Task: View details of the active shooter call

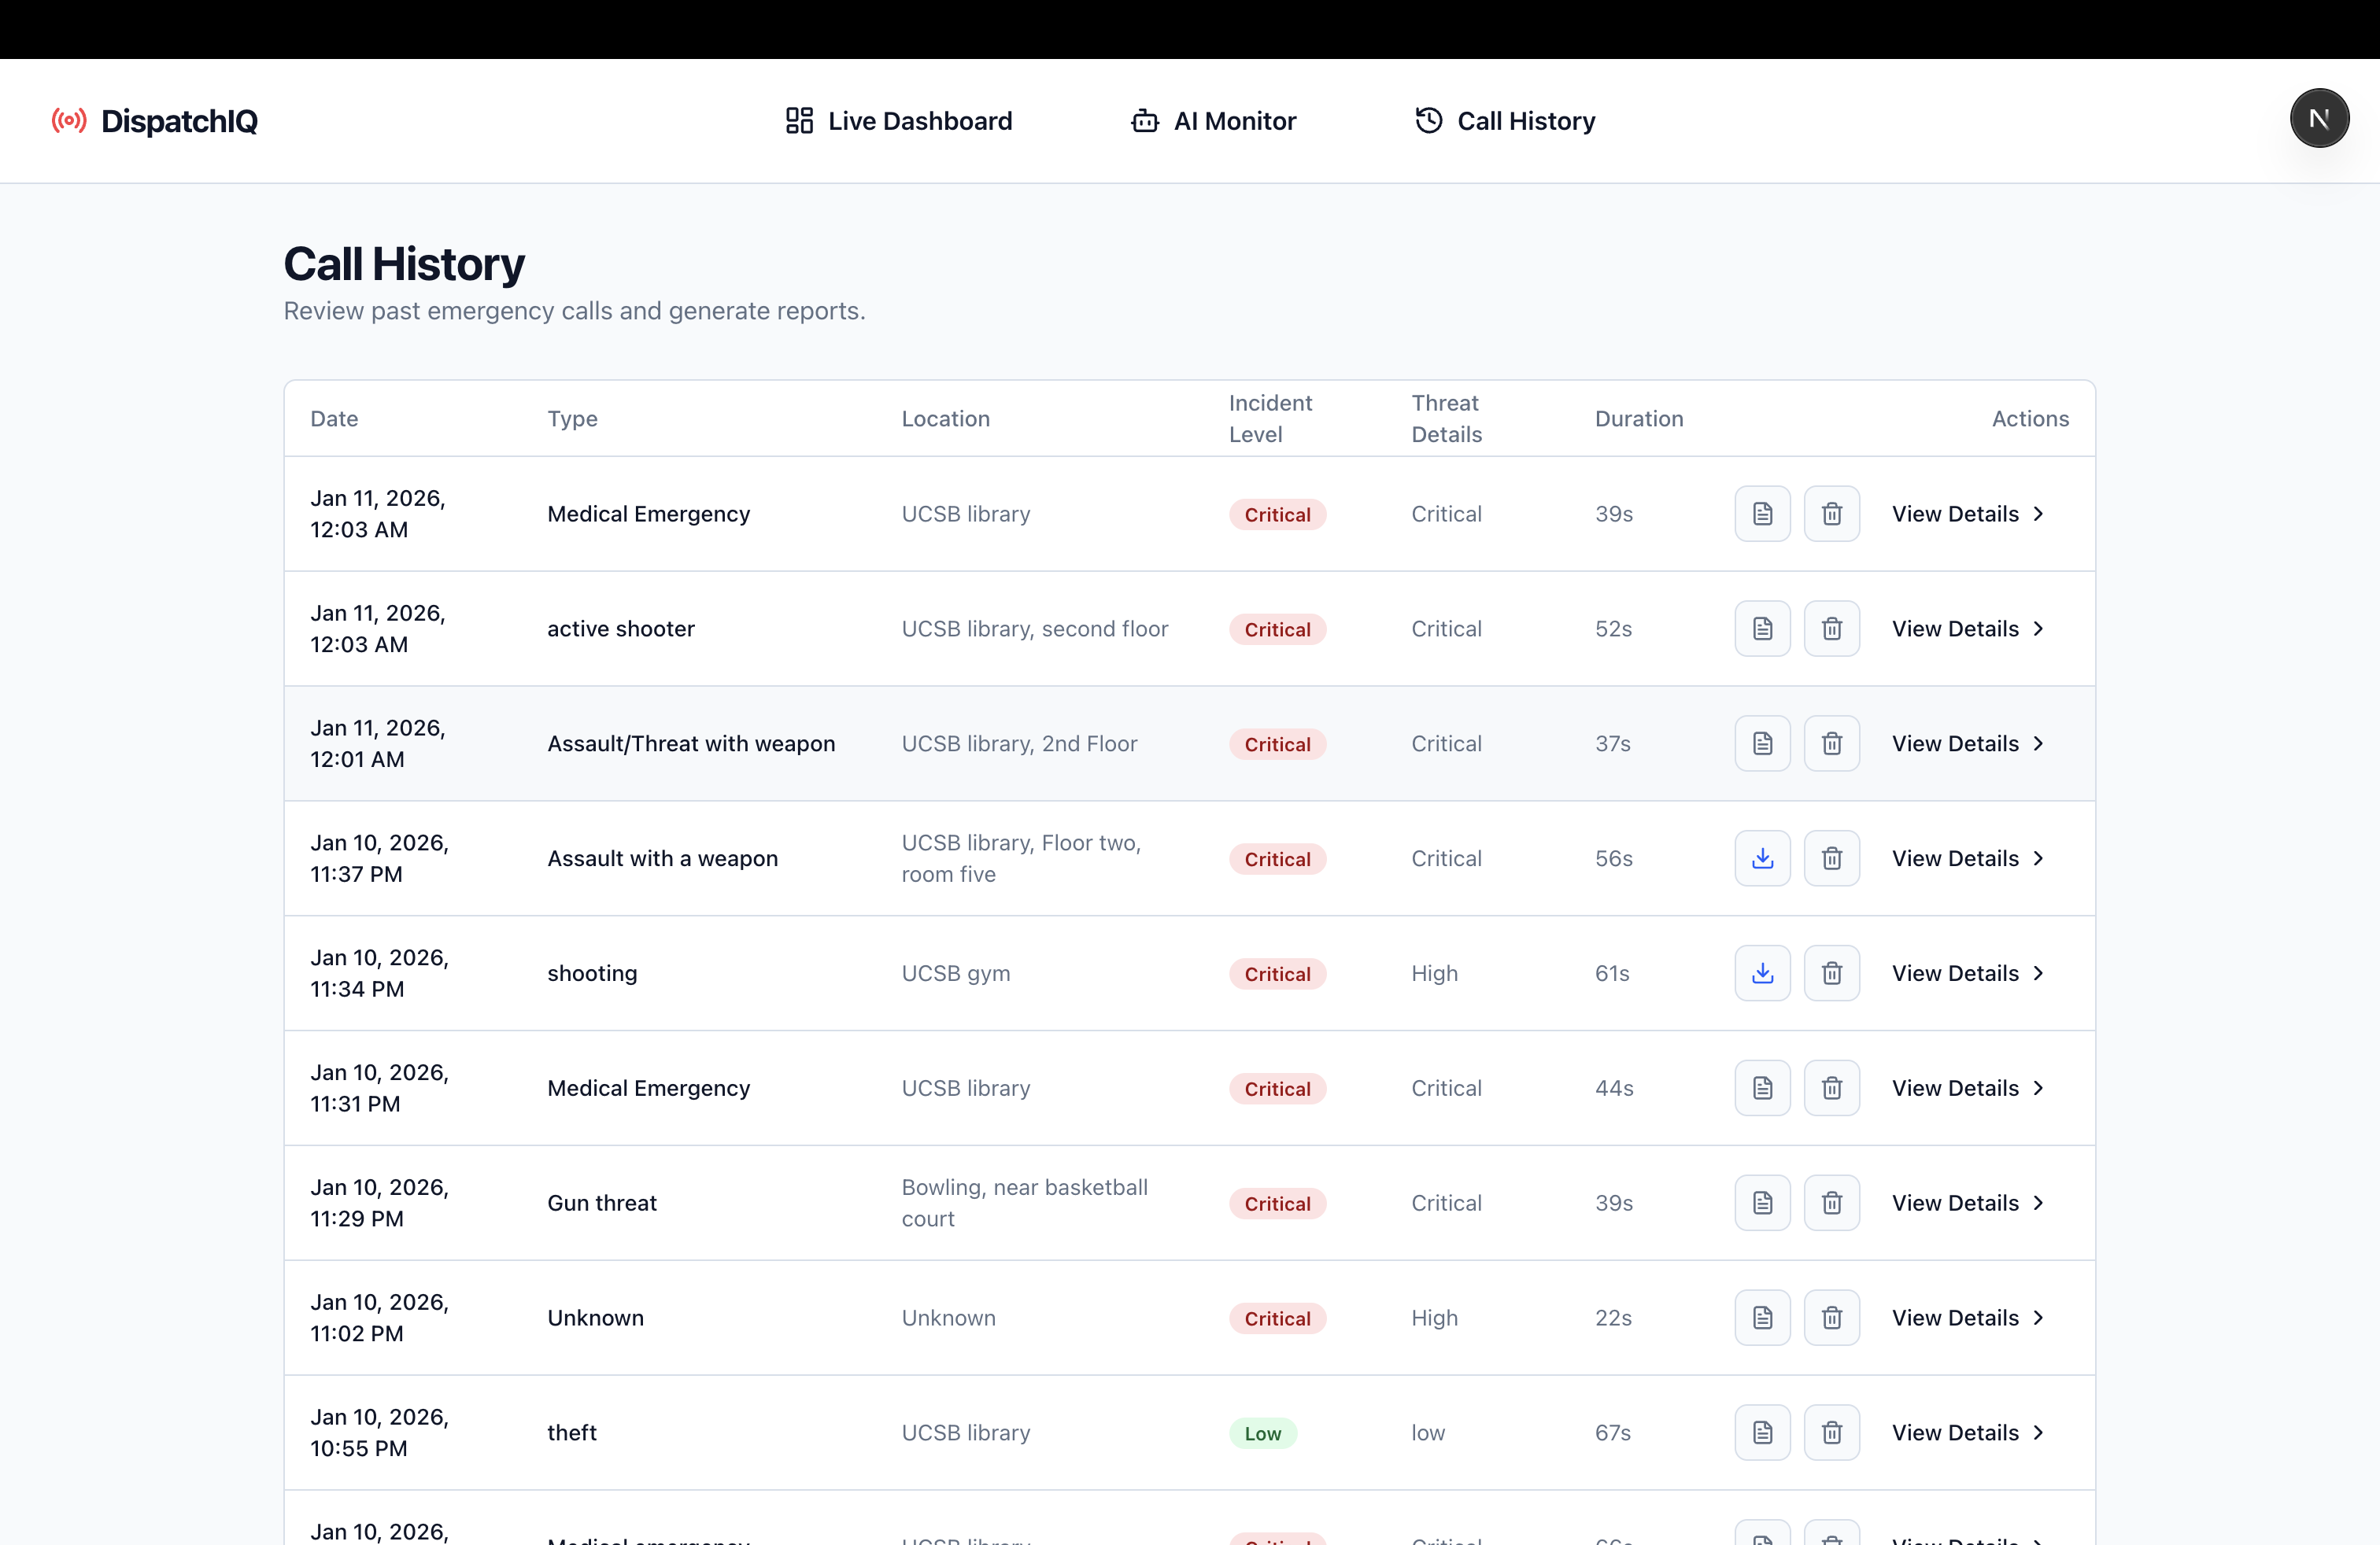Action: click(1966, 629)
